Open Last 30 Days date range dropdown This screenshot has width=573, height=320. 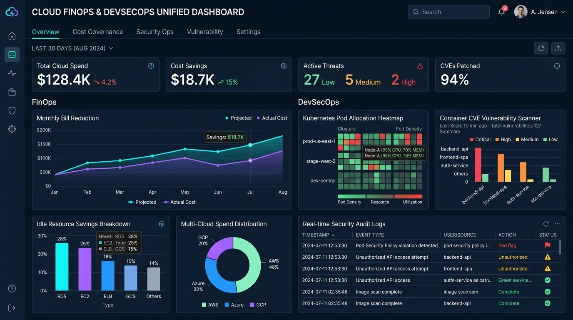[x=72, y=48]
